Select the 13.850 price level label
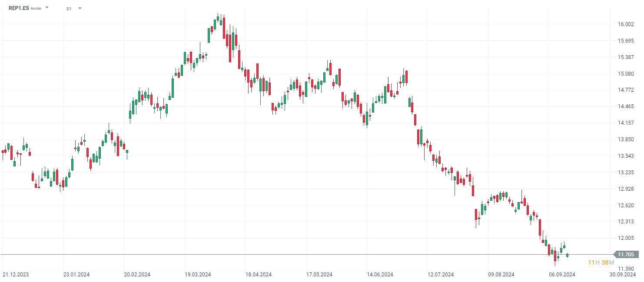 (x=626, y=139)
